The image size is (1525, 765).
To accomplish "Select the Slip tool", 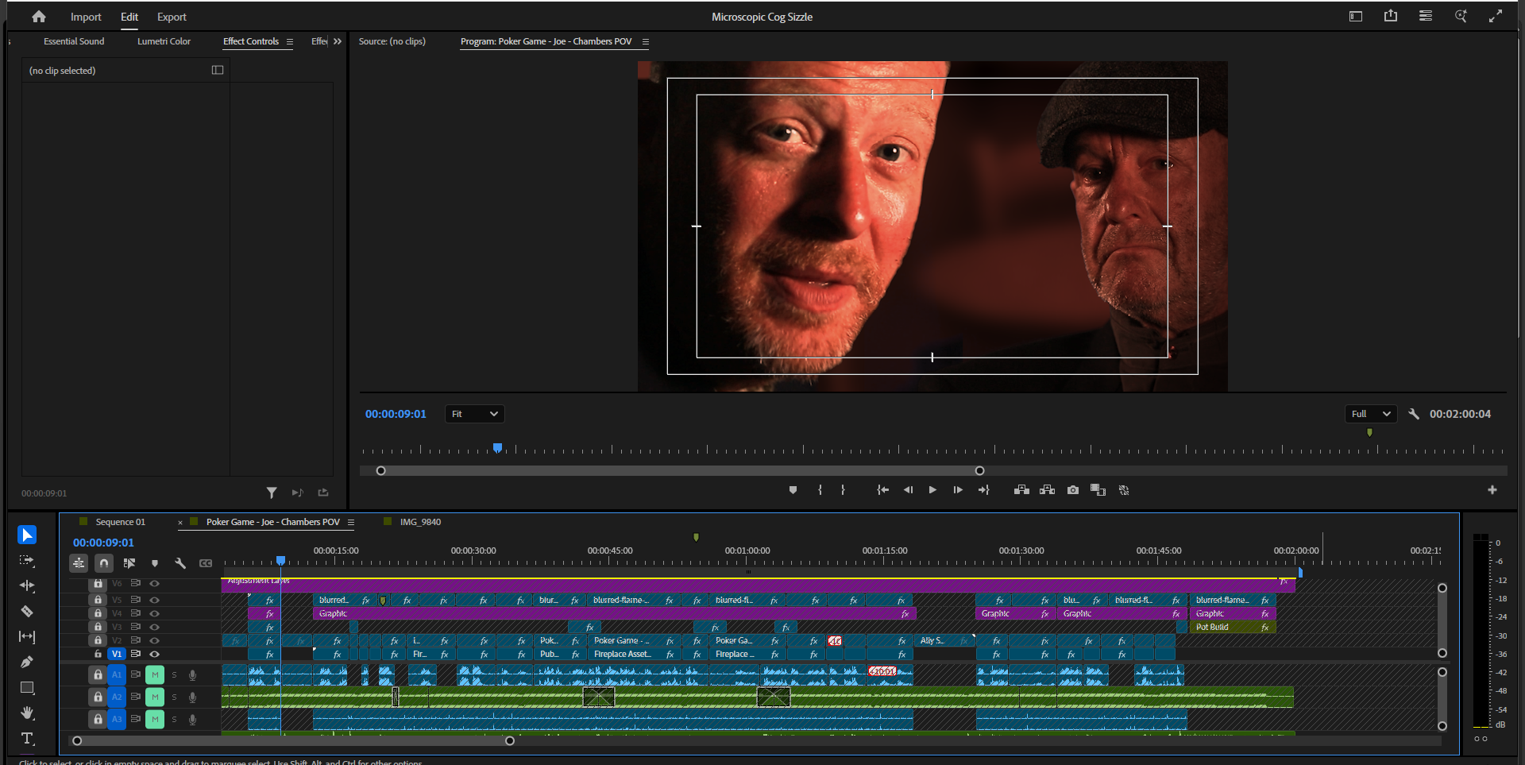I will click(27, 636).
